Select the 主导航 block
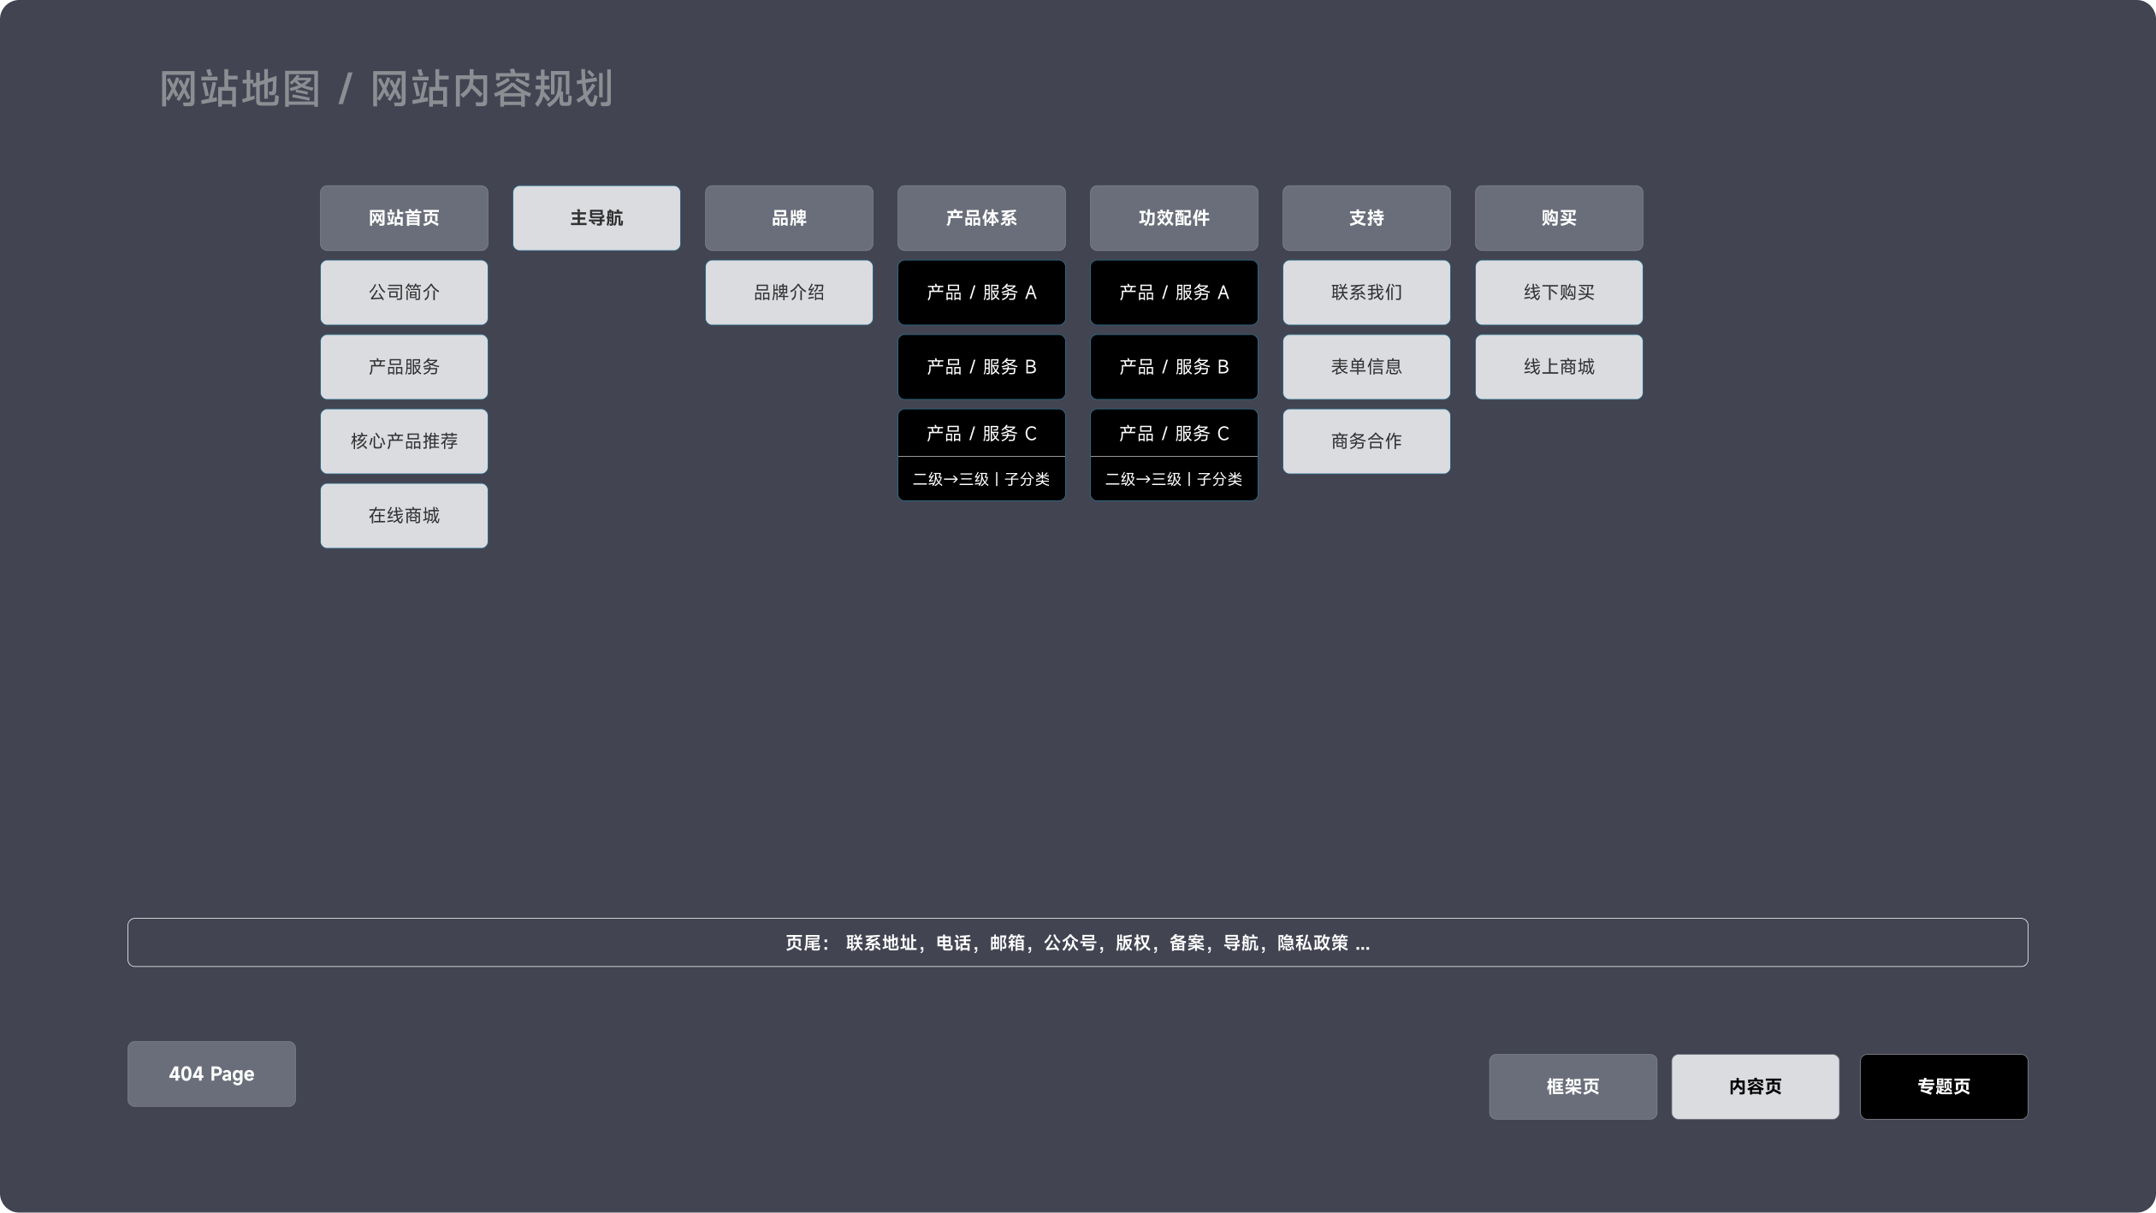Image resolution: width=2156 pixels, height=1213 pixels. click(x=596, y=218)
